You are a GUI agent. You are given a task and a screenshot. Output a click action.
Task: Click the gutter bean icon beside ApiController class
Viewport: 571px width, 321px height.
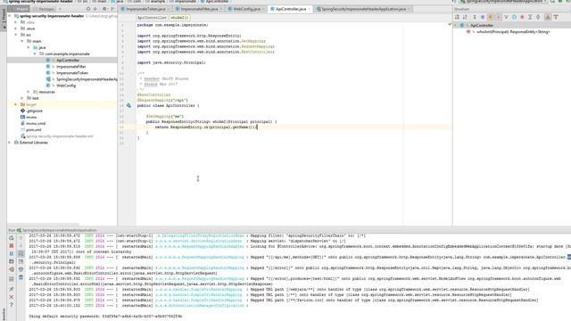pos(128,105)
